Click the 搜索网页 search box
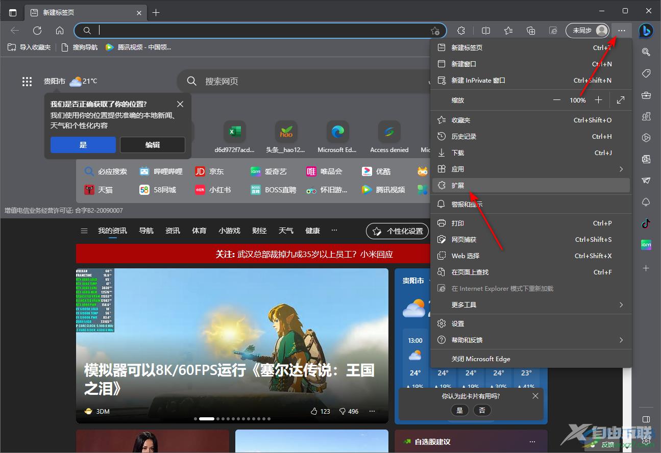 pyautogui.click(x=304, y=81)
